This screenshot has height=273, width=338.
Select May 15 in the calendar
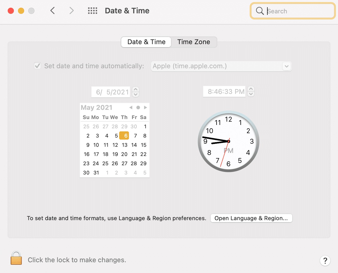143,145
